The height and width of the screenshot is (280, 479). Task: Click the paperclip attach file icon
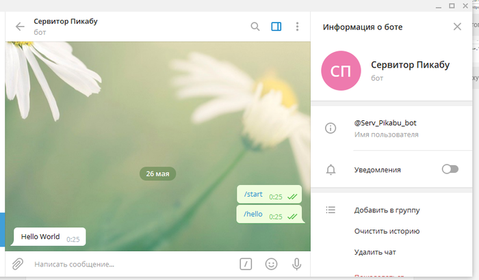18,264
